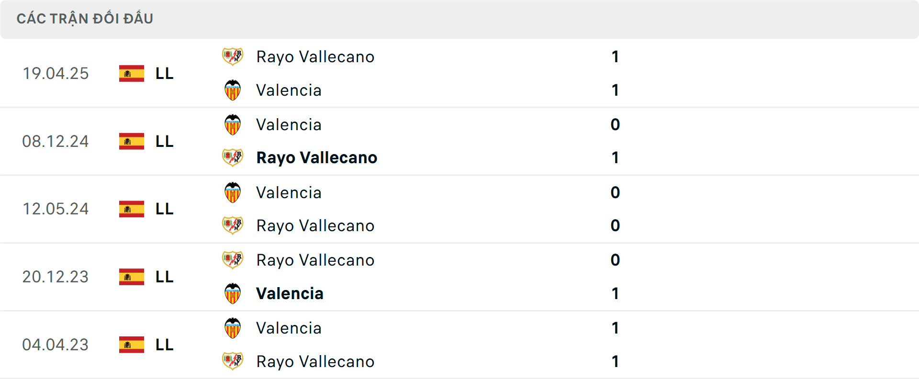The height and width of the screenshot is (379, 919).
Task: Open the LL league label in the 12.05.24 row
Action: tap(163, 209)
